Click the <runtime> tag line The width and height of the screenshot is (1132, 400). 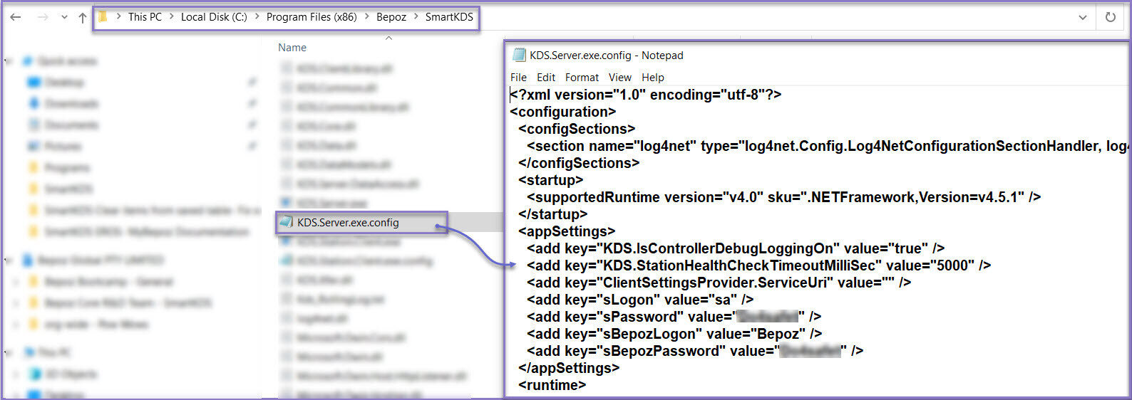click(x=552, y=385)
